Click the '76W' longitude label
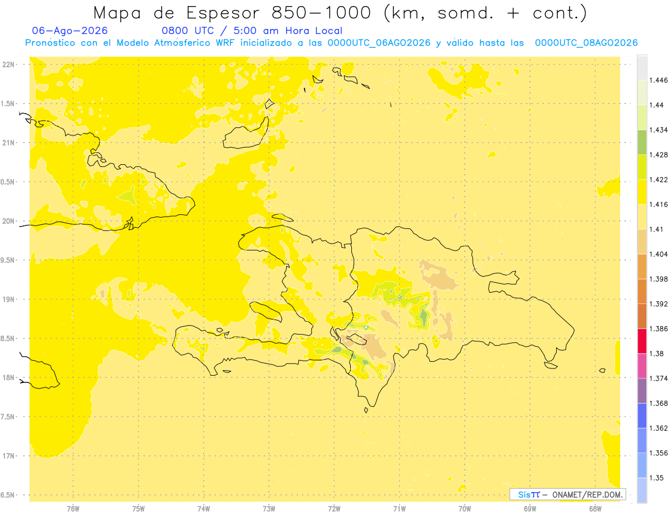Viewport: 668px width, 516px height. click(73, 509)
